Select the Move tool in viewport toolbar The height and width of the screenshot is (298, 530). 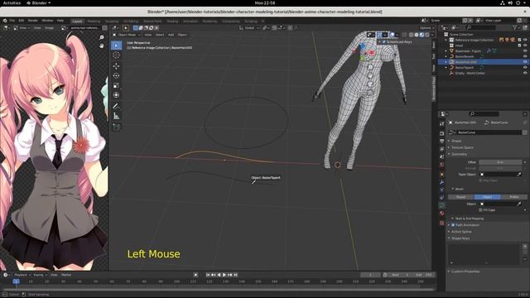pos(116,66)
